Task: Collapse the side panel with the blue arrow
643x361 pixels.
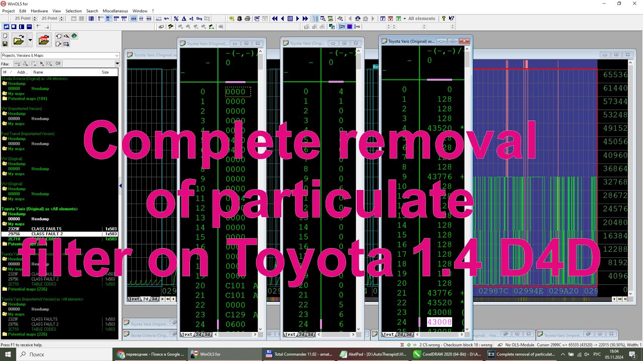Action: (x=120, y=186)
